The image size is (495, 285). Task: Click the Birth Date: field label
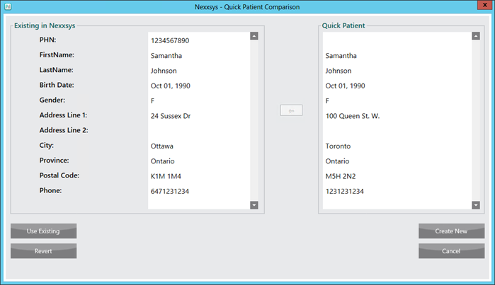click(57, 85)
